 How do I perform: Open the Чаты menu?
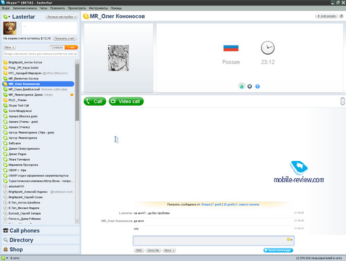[x=44, y=8]
